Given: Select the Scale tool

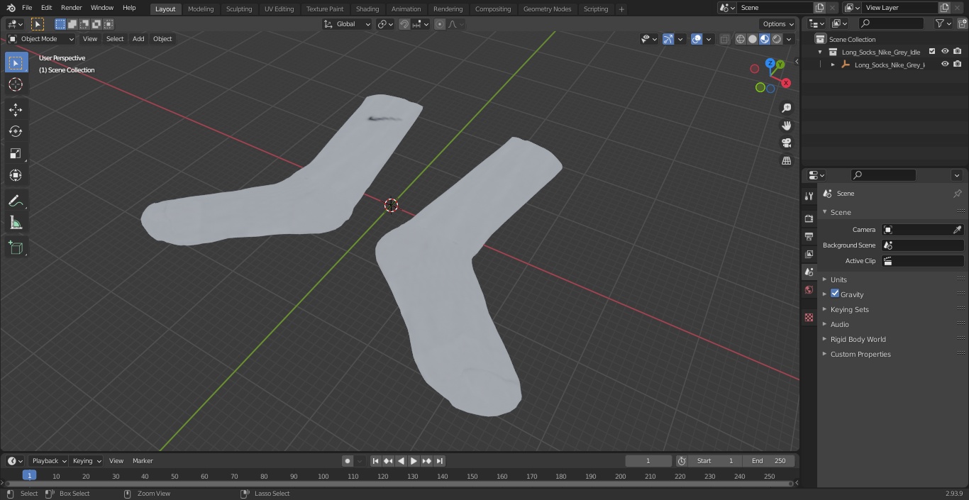Looking at the screenshot, I should point(16,153).
